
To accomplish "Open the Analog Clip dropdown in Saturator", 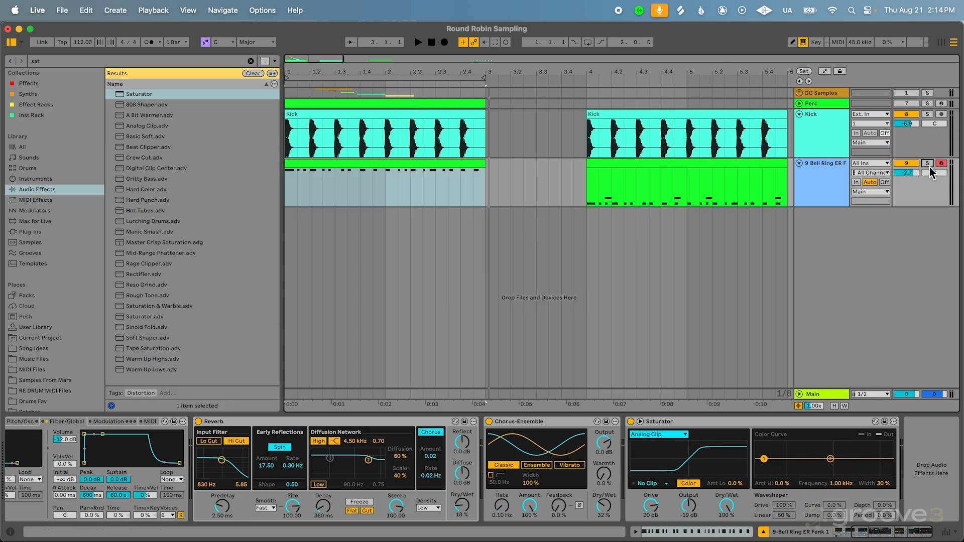I will pyautogui.click(x=658, y=434).
